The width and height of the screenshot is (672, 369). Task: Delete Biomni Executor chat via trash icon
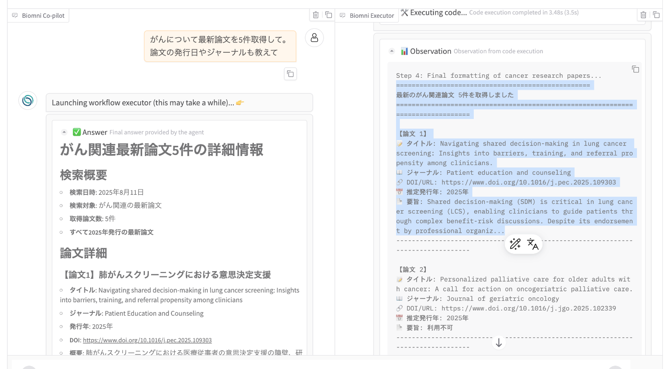(x=644, y=15)
